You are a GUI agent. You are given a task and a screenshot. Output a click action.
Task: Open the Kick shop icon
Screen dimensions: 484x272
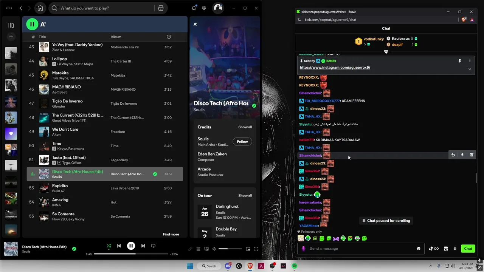[x=446, y=249]
